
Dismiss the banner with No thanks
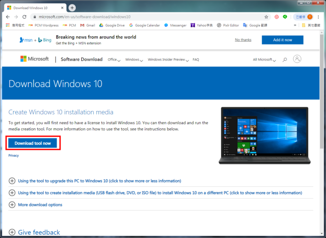(x=243, y=39)
